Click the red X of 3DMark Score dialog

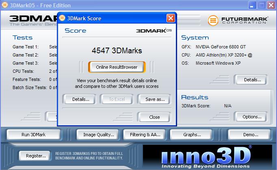(x=171, y=18)
